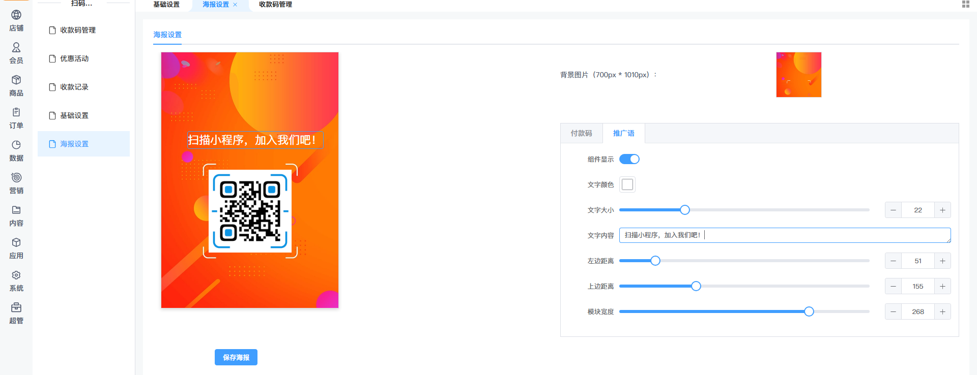Go to the 商品 products section
Screen dimensions: 977x375
coord(16,86)
